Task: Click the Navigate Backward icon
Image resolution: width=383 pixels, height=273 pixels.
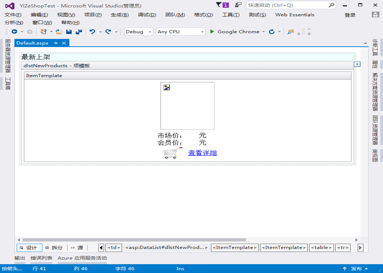Action: coord(15,32)
